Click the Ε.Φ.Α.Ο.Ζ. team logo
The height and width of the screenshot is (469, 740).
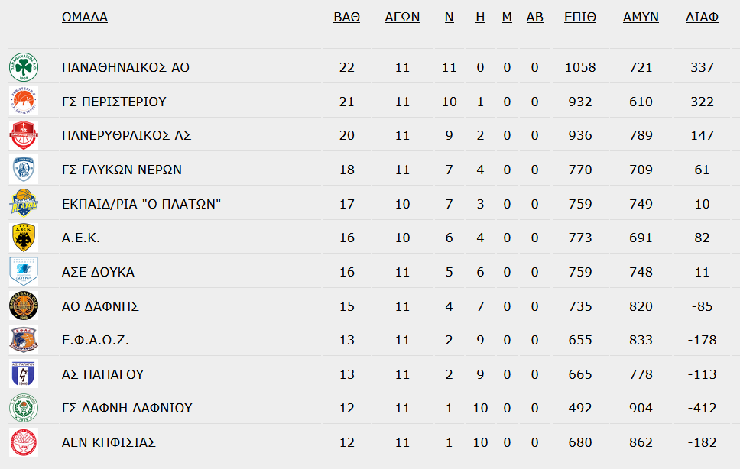tap(24, 340)
